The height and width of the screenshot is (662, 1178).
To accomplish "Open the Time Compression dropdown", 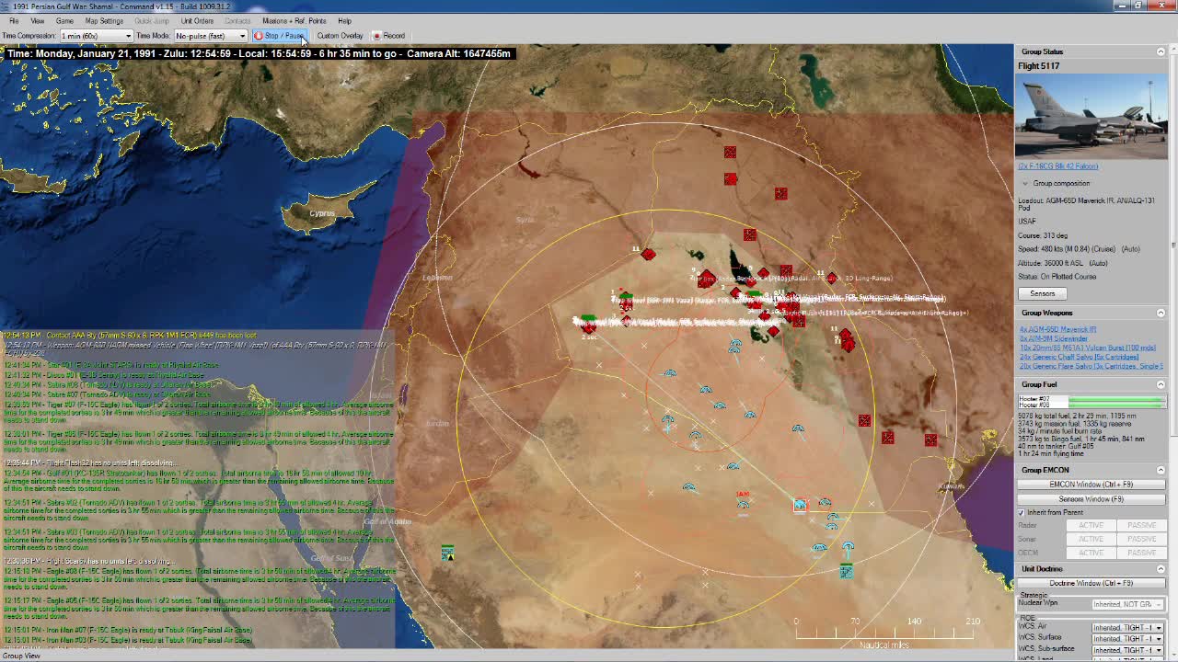I will pos(96,36).
